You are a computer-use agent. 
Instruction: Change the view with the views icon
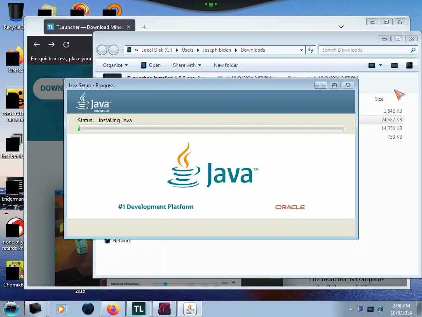coord(372,65)
